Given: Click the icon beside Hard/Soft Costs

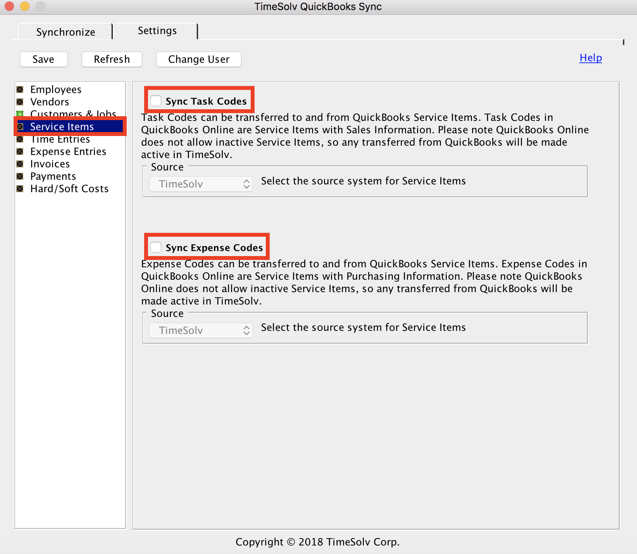Looking at the screenshot, I should pyautogui.click(x=20, y=189).
